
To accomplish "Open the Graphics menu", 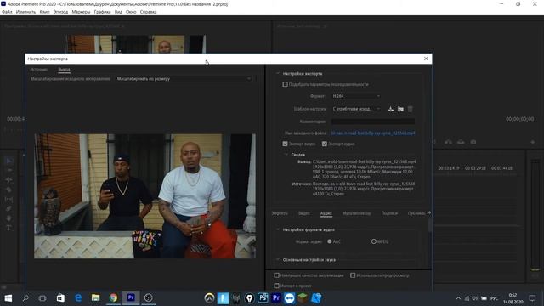I will [x=102, y=12].
